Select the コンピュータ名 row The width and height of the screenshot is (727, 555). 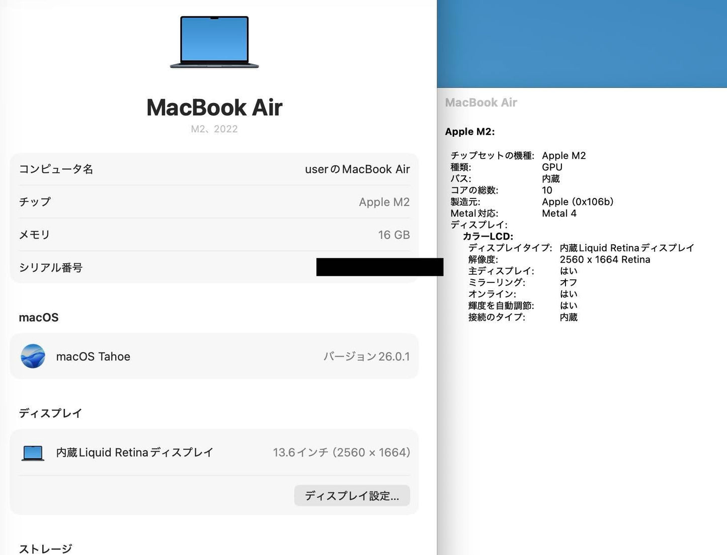pos(214,169)
